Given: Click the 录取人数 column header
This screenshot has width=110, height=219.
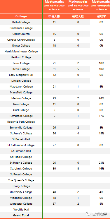Looking at the screenshot, I should point(78,16).
